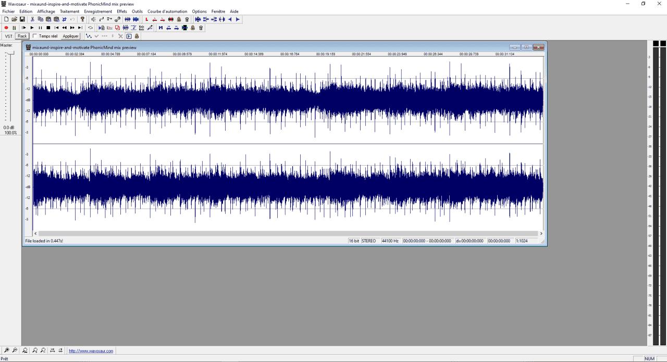Viewport: 667px width, 362px height.
Task: Click the open file folder icon
Action: coord(14,19)
